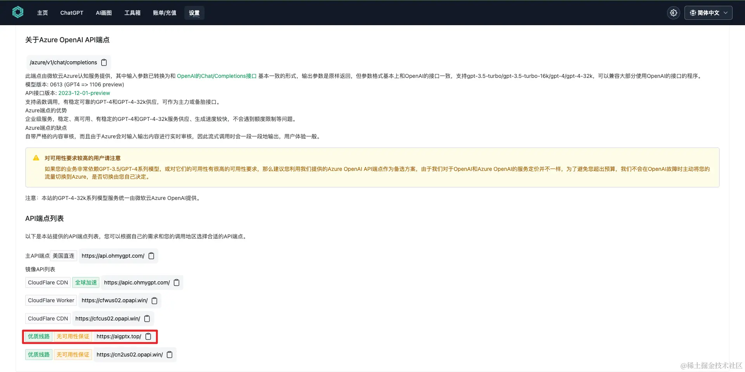Click the https://cfwus02.opapi.win/ URL text
The height and width of the screenshot is (372, 745).
coord(114,300)
